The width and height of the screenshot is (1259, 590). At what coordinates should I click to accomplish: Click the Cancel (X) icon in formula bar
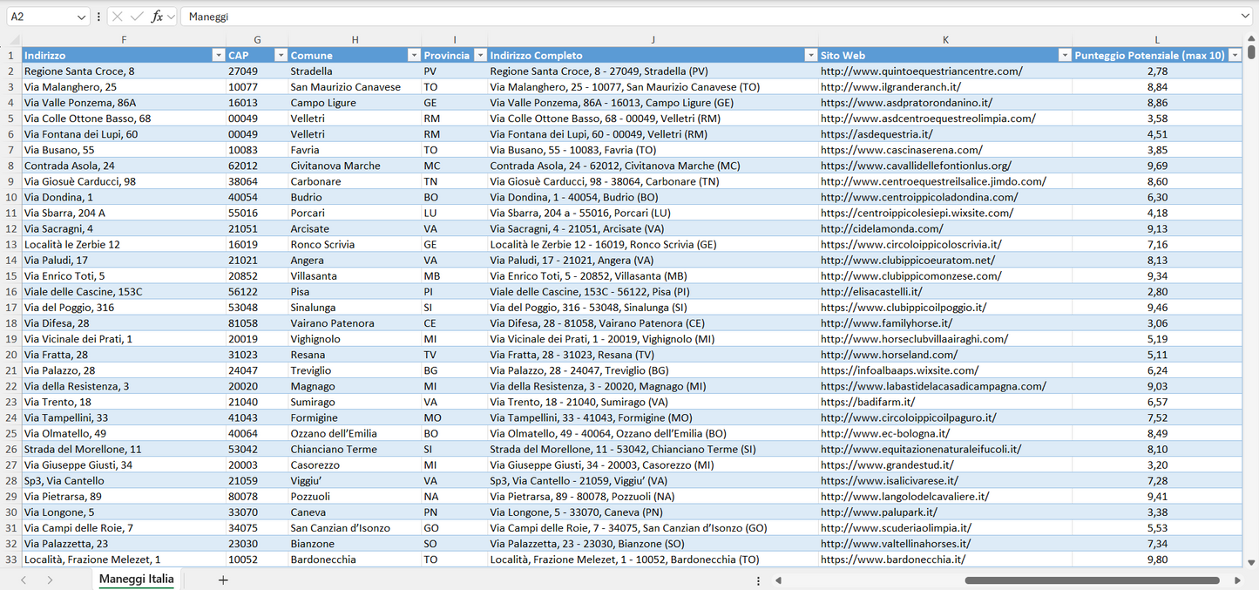point(118,16)
